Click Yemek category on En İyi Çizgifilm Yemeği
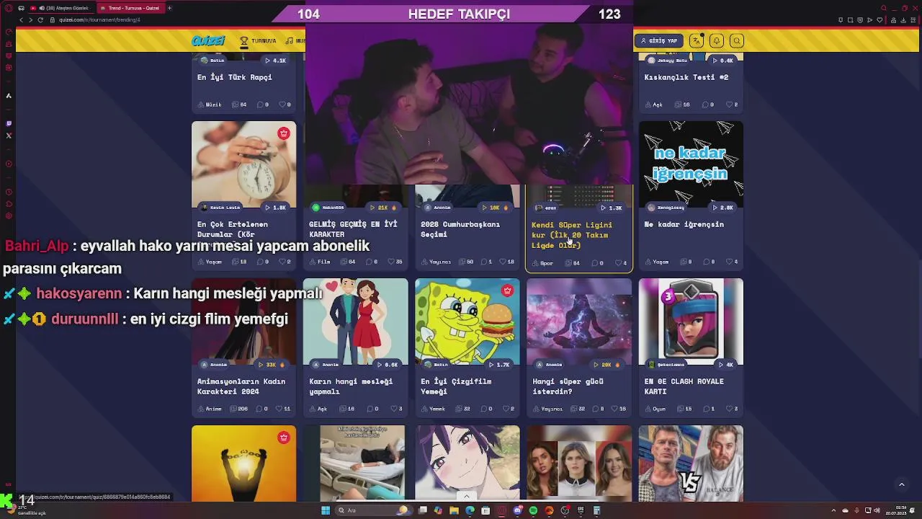Image resolution: width=922 pixels, height=519 pixels. [434, 409]
